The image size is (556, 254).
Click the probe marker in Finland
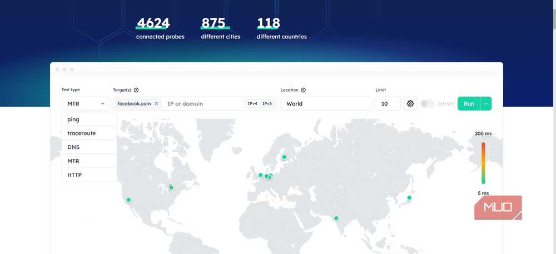284,157
